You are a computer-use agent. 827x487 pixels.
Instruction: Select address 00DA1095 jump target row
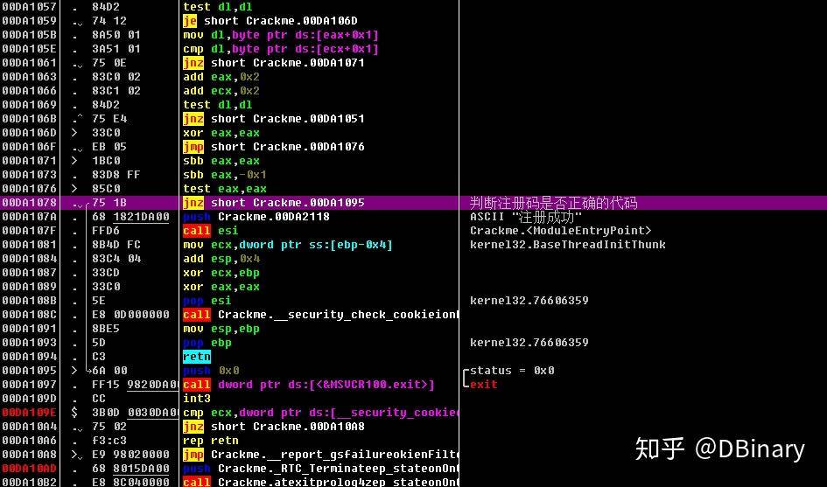[x=30, y=371]
